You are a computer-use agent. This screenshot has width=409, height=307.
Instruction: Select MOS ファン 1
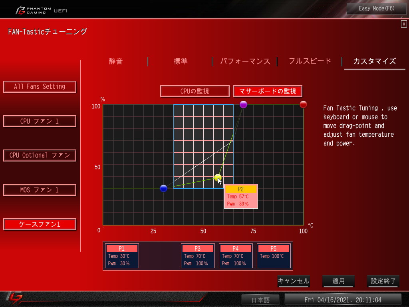click(x=40, y=190)
